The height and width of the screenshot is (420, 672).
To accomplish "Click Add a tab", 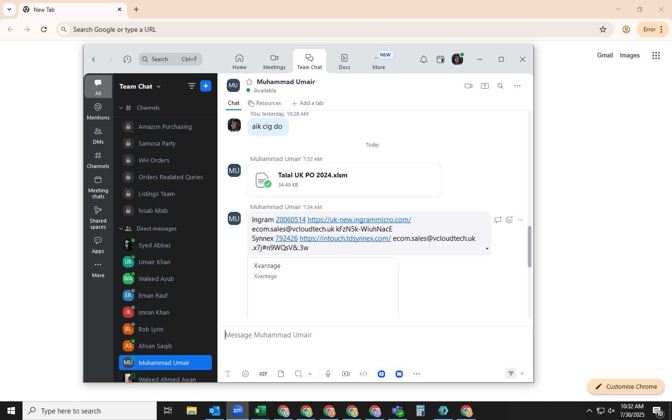I will coord(308,103).
